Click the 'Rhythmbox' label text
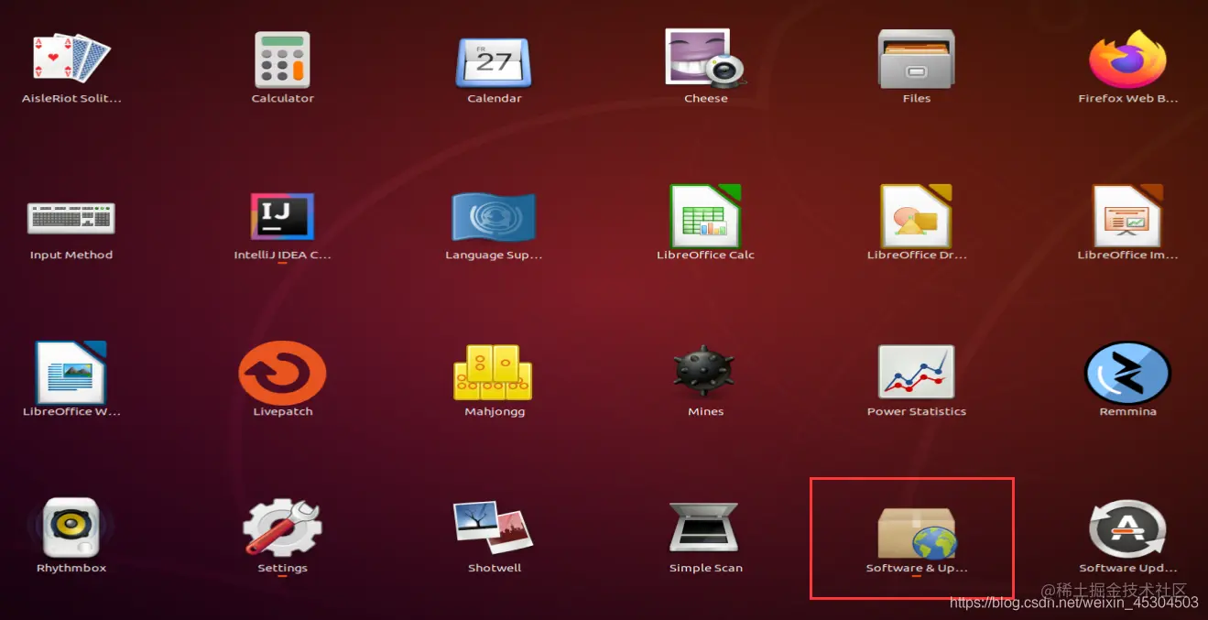Viewport: 1208px width, 620px height. [x=71, y=569]
